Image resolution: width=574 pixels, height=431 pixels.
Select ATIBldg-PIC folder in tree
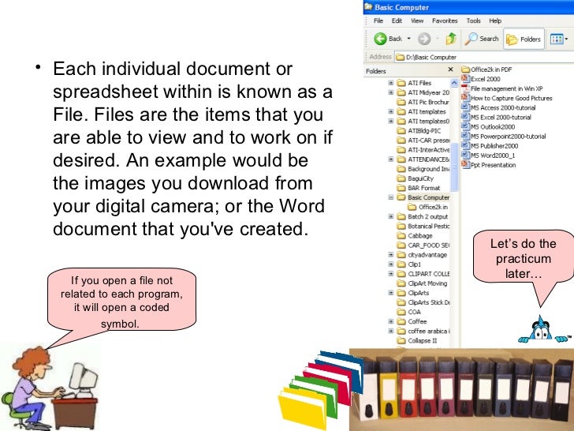(x=419, y=130)
